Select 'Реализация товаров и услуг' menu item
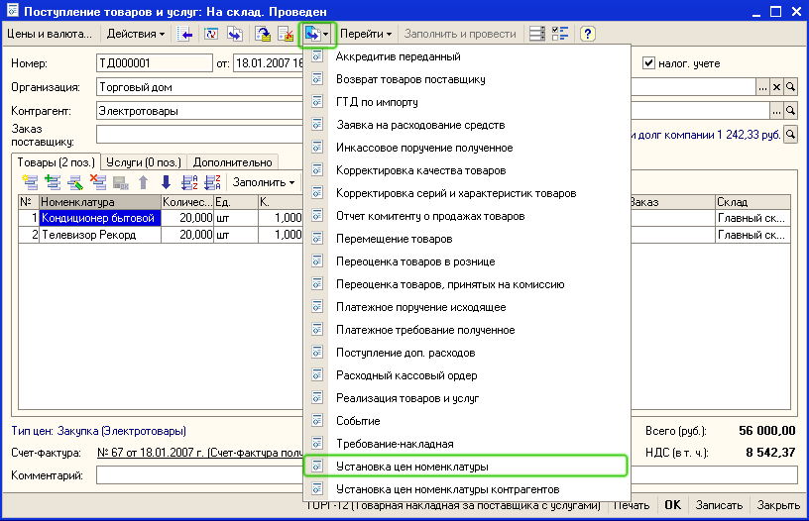Image resolution: width=809 pixels, height=521 pixels. (466, 398)
